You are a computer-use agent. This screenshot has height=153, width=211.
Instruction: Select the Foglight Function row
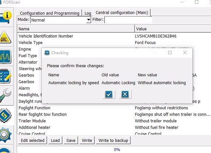click(114, 108)
